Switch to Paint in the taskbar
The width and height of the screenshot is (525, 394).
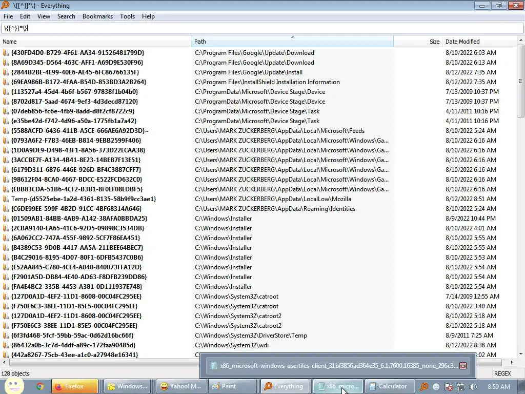pos(232,386)
